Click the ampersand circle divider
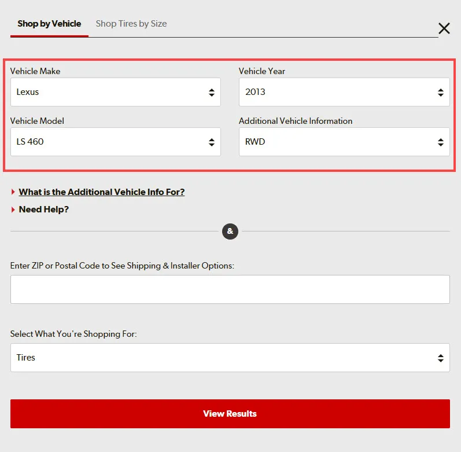The width and height of the screenshot is (461, 452). click(x=230, y=231)
